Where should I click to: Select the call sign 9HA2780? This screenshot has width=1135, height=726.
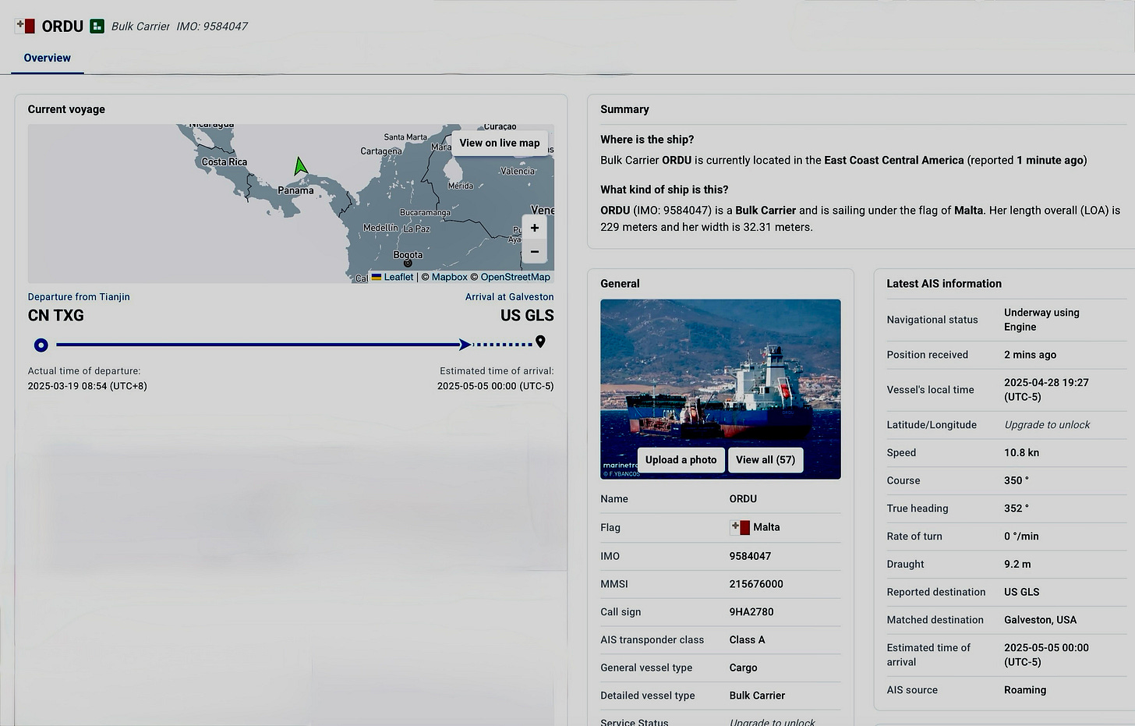click(751, 612)
